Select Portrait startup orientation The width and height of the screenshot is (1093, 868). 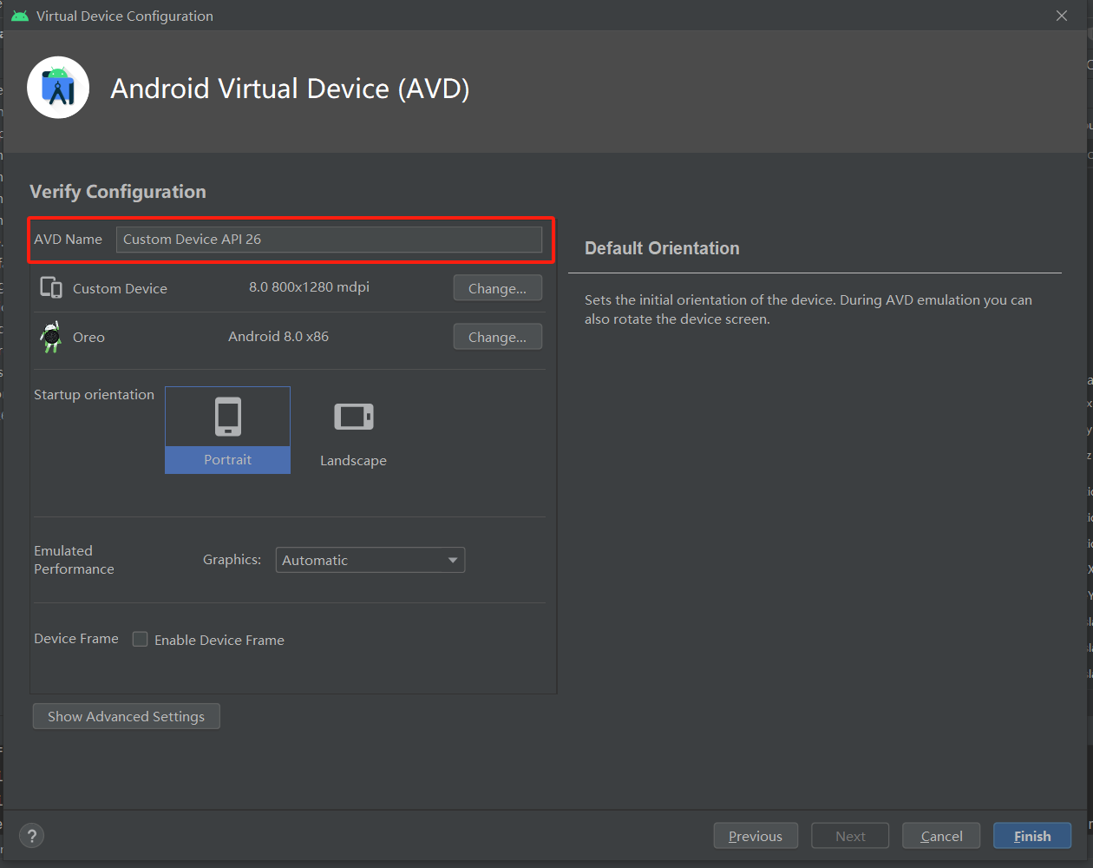[x=227, y=430]
